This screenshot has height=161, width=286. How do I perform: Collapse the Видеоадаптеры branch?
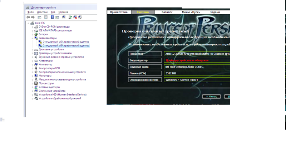(33, 38)
